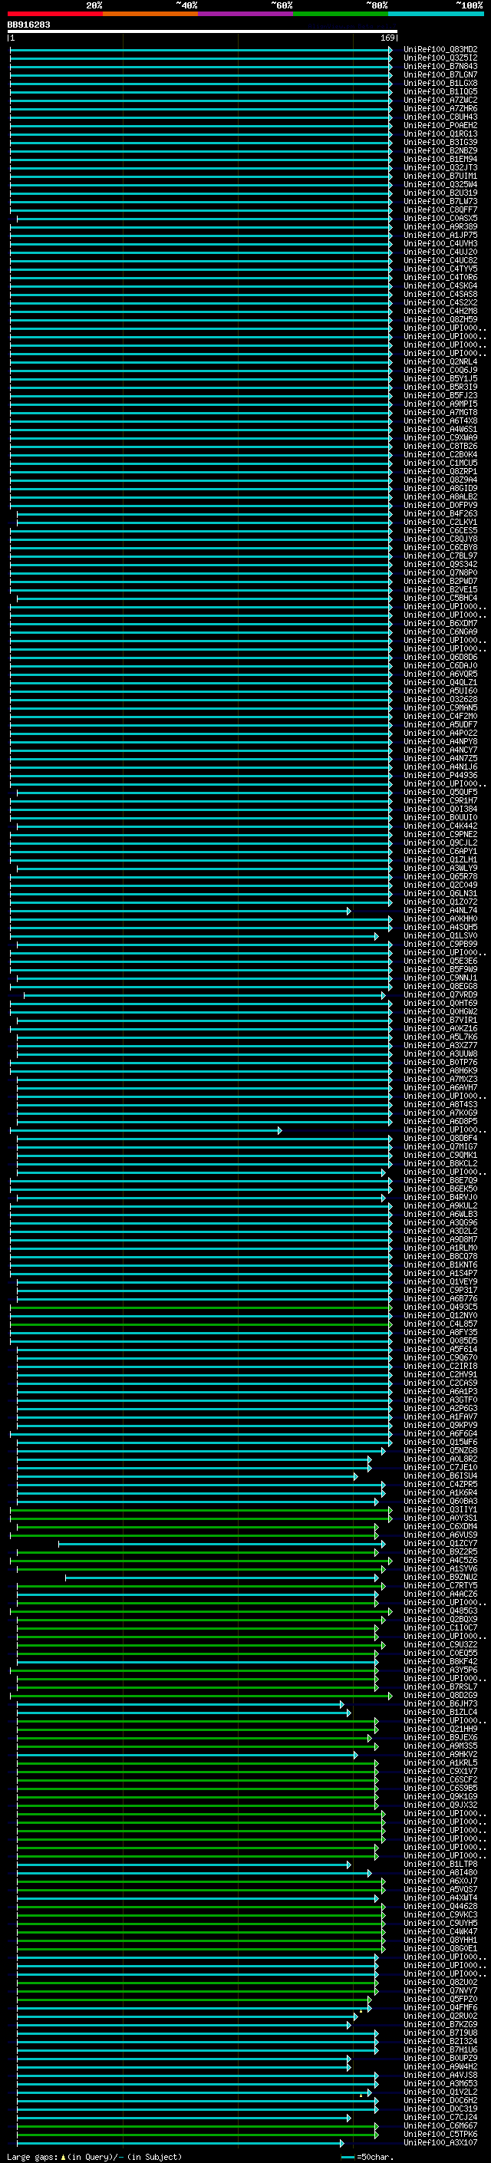The height and width of the screenshot is (2163, 491).
Task: Select the UniRef100_A8T4S3 label
Action: point(440,1104)
